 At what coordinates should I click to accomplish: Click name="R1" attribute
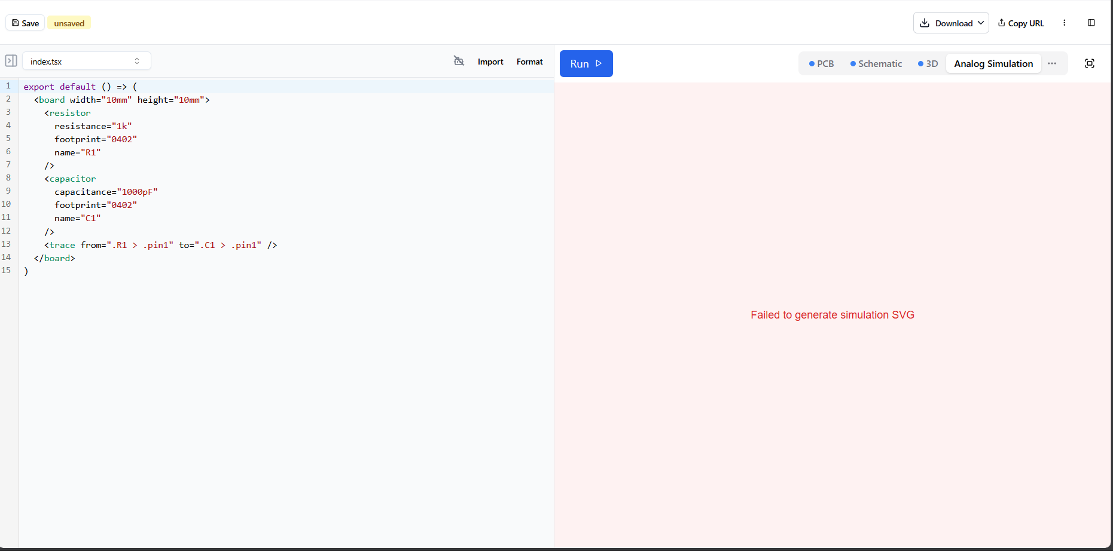pyautogui.click(x=77, y=152)
